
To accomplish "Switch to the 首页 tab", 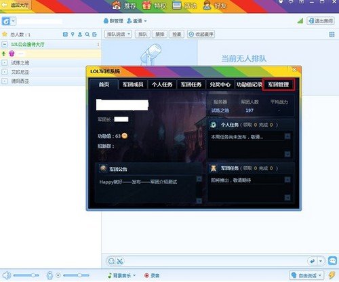I will (104, 85).
